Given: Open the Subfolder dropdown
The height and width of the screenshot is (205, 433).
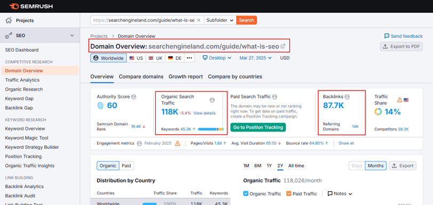Looking at the screenshot, I should click(x=220, y=20).
